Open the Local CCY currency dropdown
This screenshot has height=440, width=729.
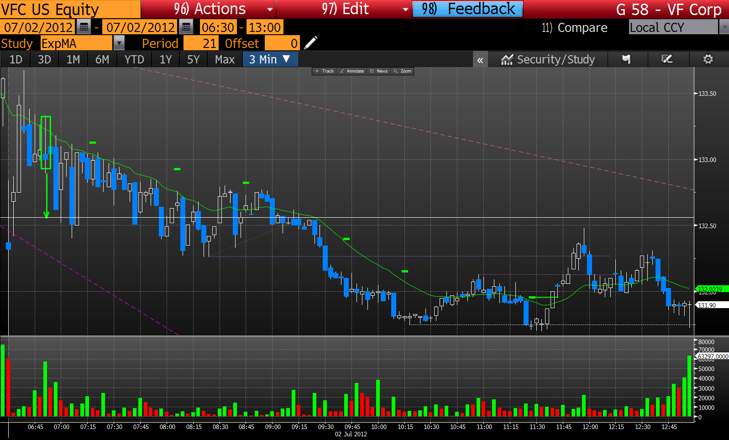coord(724,27)
